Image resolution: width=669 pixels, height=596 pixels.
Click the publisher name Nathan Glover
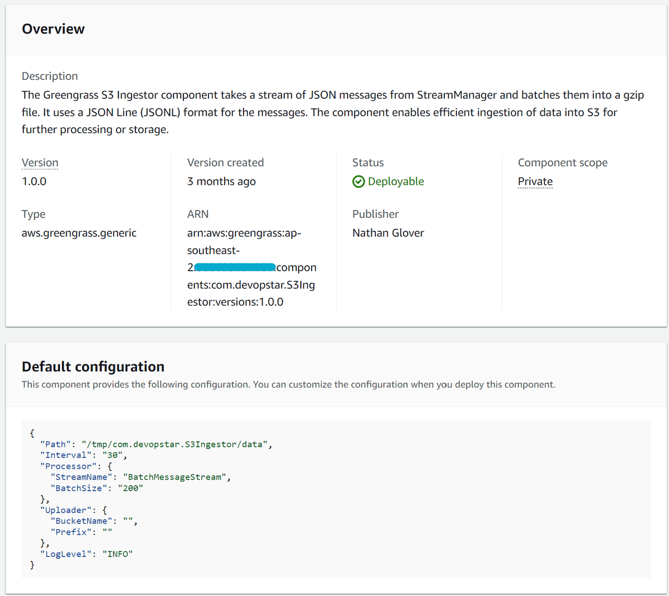pos(388,232)
